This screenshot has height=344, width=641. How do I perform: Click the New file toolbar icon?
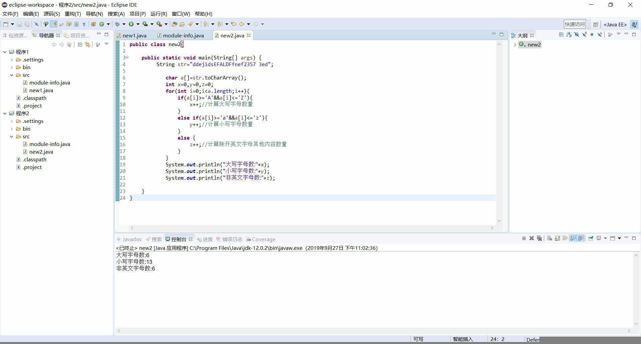[6, 24]
